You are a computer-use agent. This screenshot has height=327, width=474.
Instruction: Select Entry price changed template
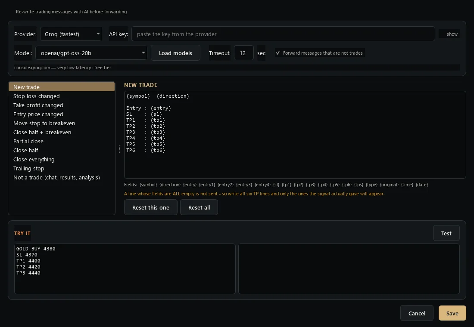61,114
